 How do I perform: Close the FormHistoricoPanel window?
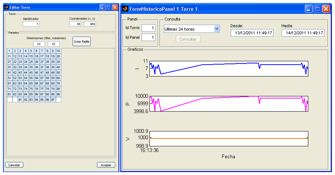[326, 9]
